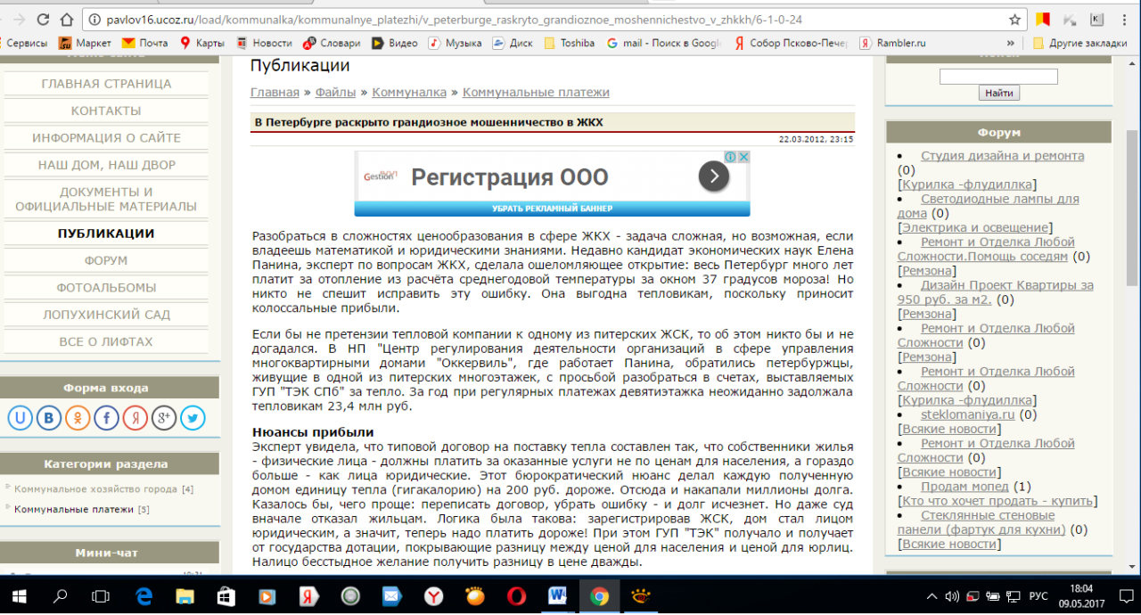Click the K extension icon in the toolbar
Viewport: 1141px width, 615px height.
[1096, 20]
